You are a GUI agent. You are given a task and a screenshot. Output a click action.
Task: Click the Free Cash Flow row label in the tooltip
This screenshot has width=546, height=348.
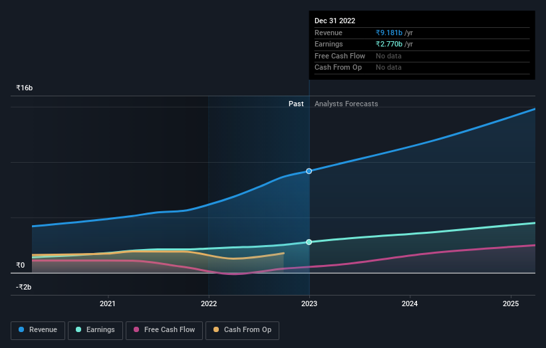click(x=340, y=56)
